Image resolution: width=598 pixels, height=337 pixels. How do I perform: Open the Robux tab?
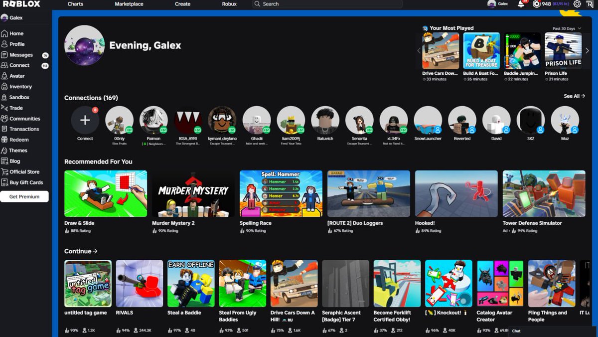click(229, 4)
